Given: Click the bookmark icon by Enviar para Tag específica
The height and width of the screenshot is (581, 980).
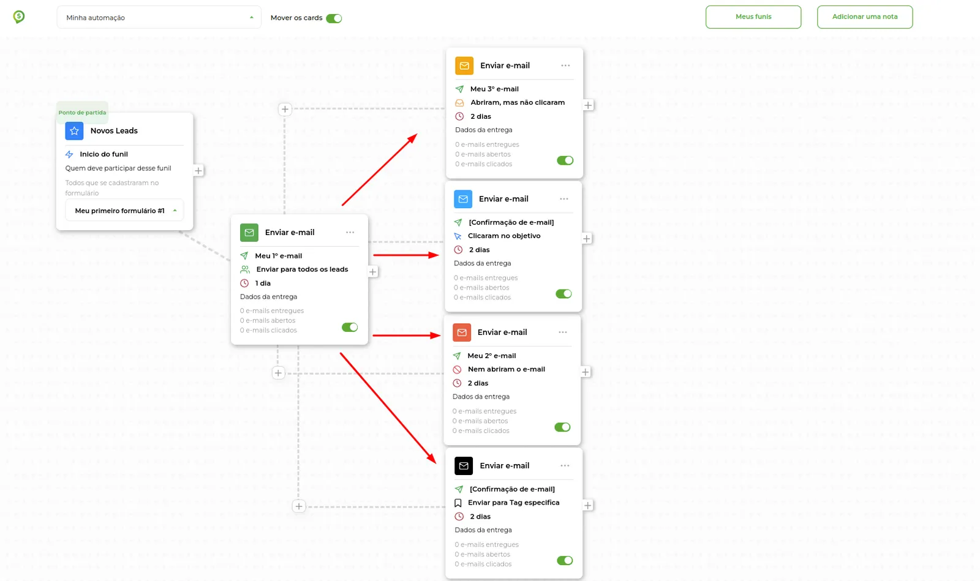Looking at the screenshot, I should tap(458, 503).
